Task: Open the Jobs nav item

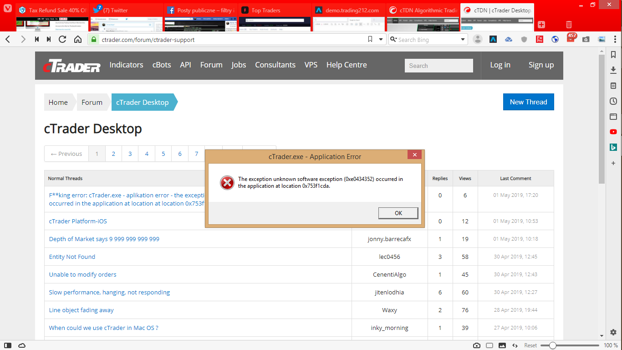Action: [239, 65]
